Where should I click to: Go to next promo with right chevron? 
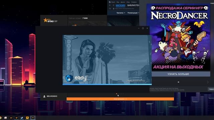(208, 82)
